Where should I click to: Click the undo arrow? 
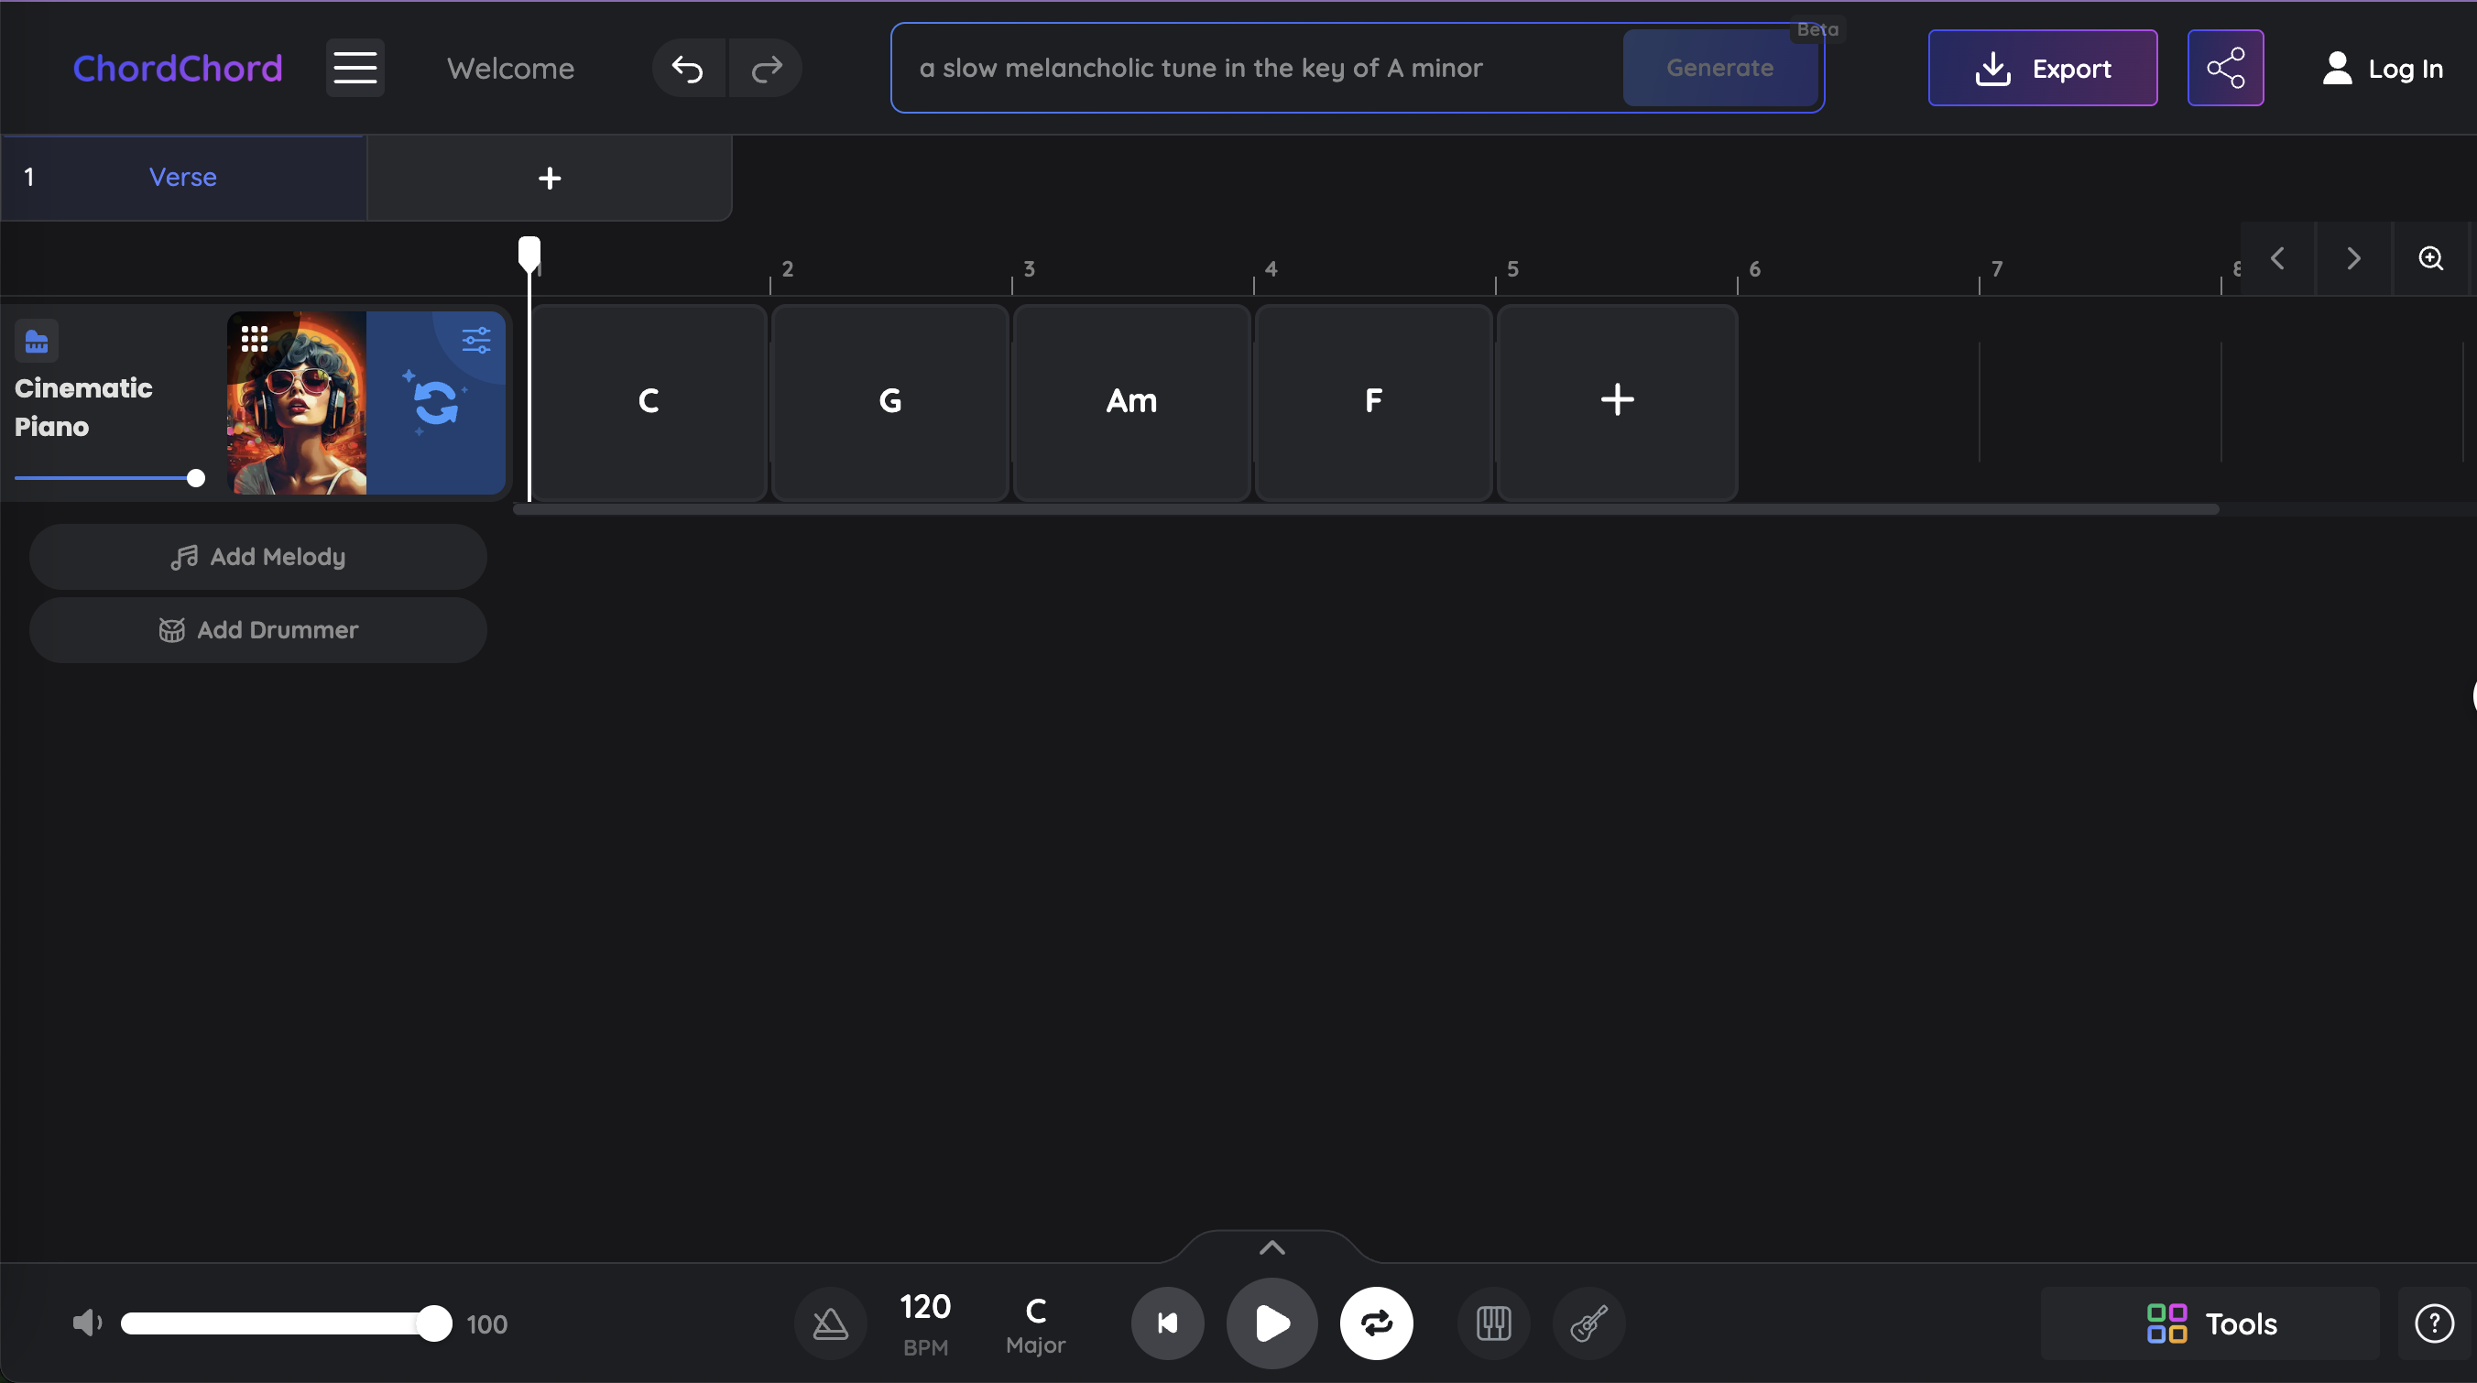coord(688,69)
